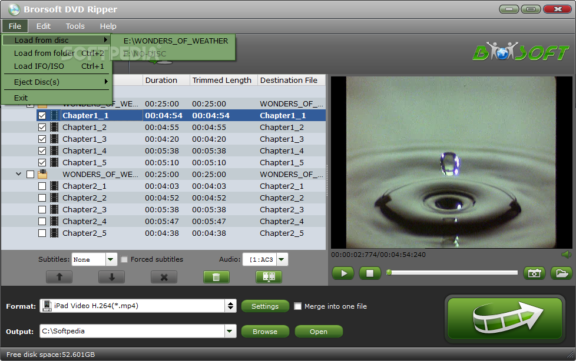Check the second WONDERS_OF_WE title checkbox

click(31, 174)
